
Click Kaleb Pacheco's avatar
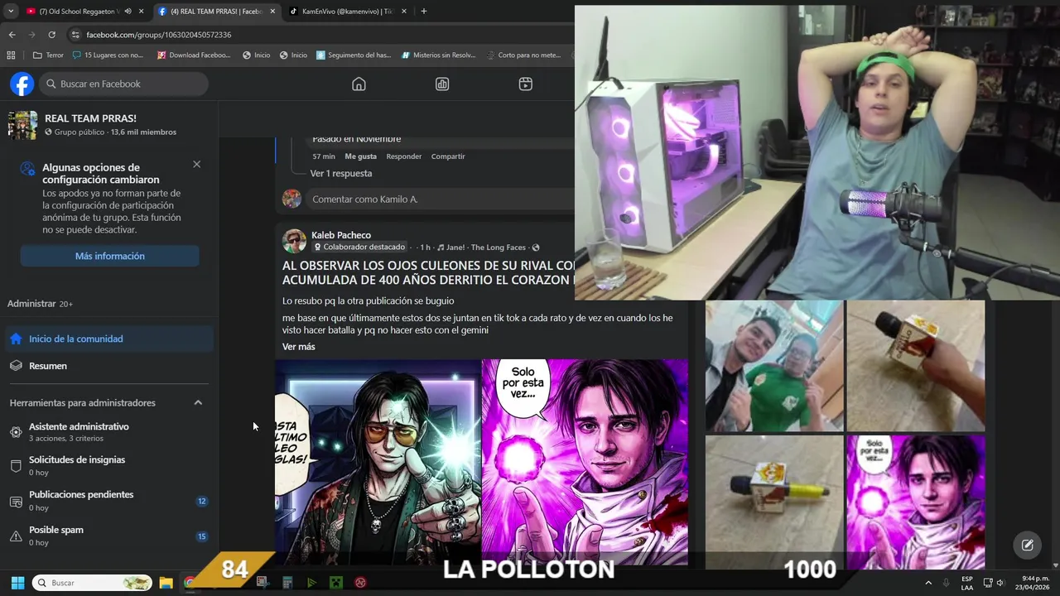(294, 241)
